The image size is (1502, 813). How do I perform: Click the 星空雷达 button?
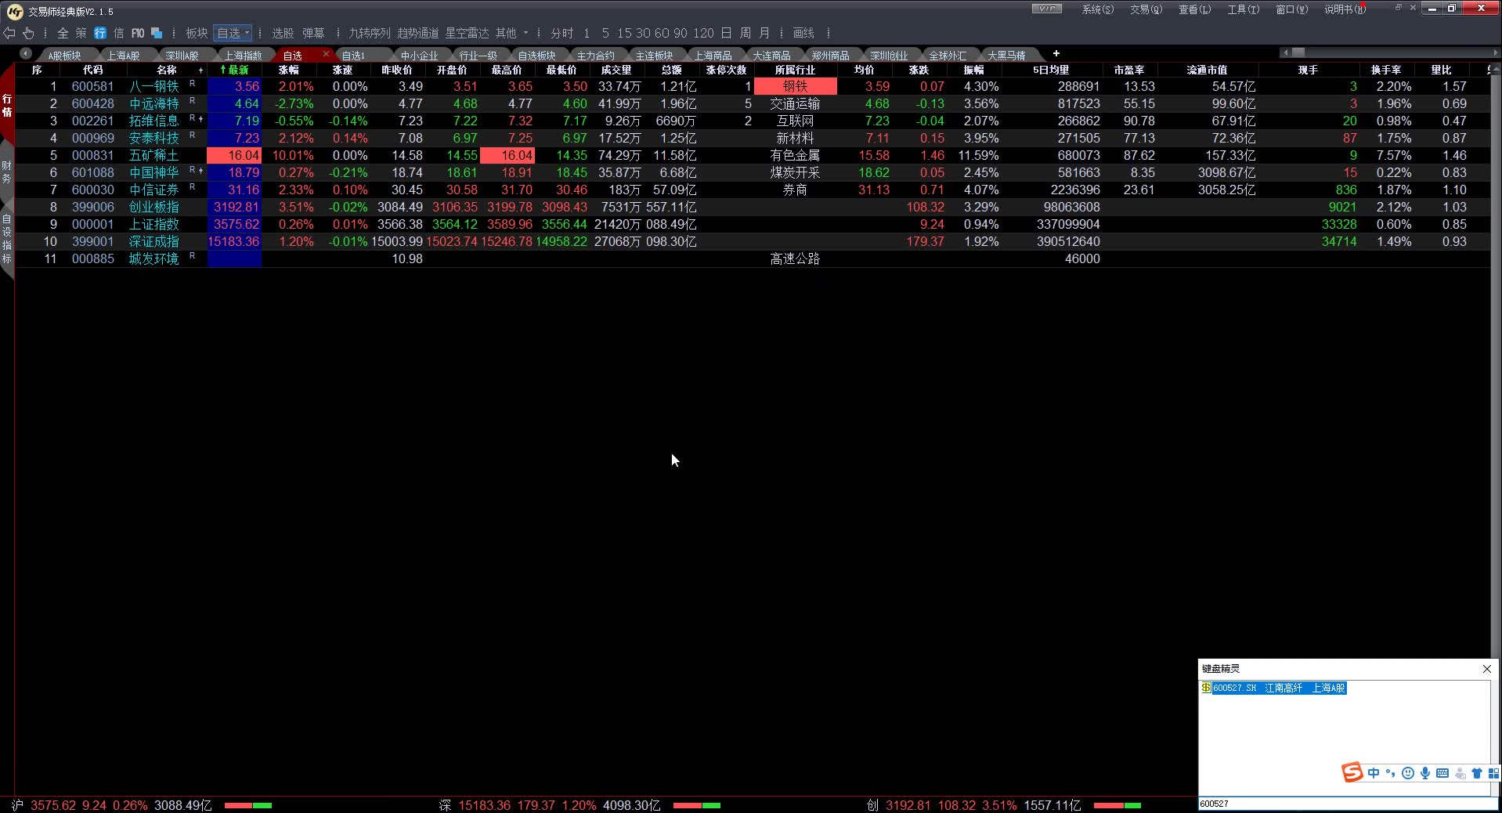point(467,33)
